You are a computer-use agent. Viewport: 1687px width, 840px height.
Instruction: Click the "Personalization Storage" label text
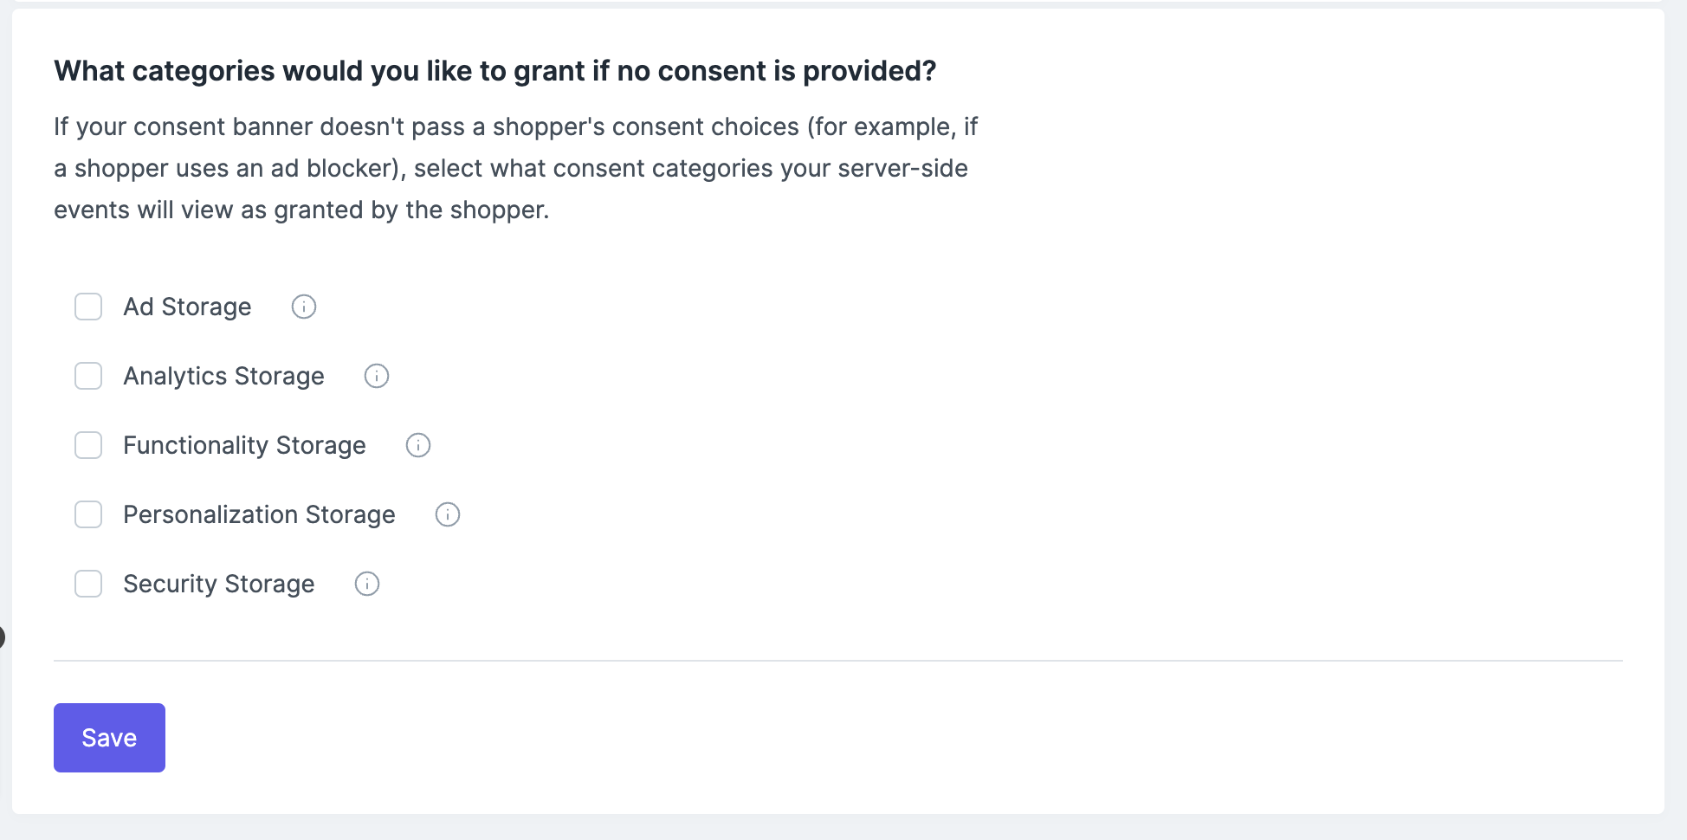[259, 514]
